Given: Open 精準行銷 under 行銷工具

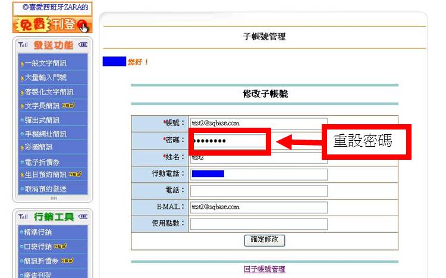Looking at the screenshot, I should [x=38, y=232].
